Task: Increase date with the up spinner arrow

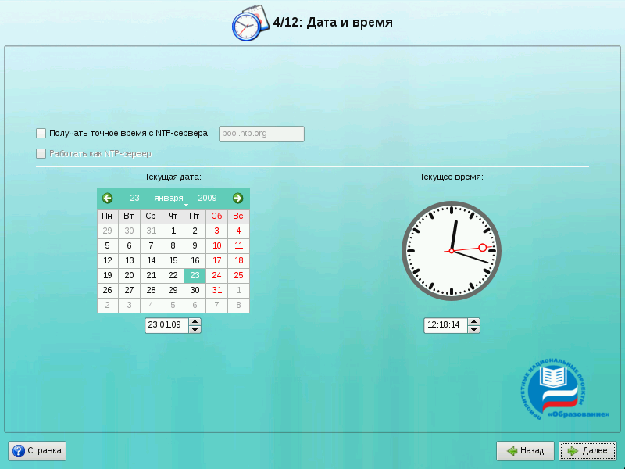Action: 195,321
